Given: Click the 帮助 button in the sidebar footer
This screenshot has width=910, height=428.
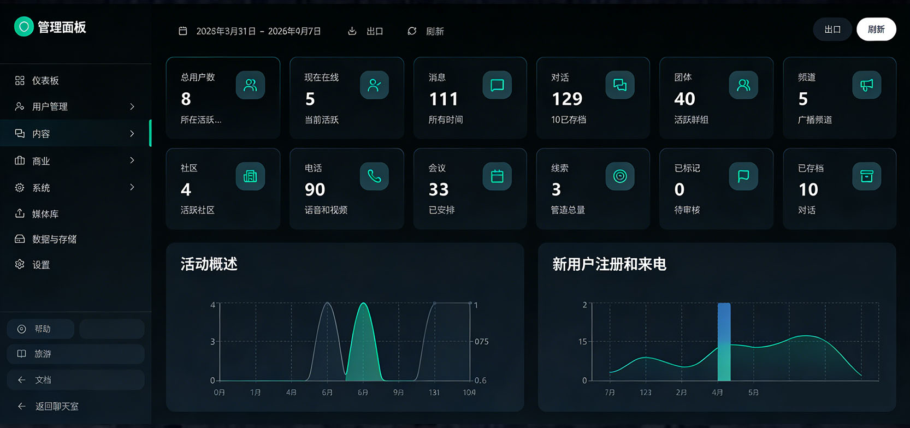Looking at the screenshot, I should coord(40,329).
